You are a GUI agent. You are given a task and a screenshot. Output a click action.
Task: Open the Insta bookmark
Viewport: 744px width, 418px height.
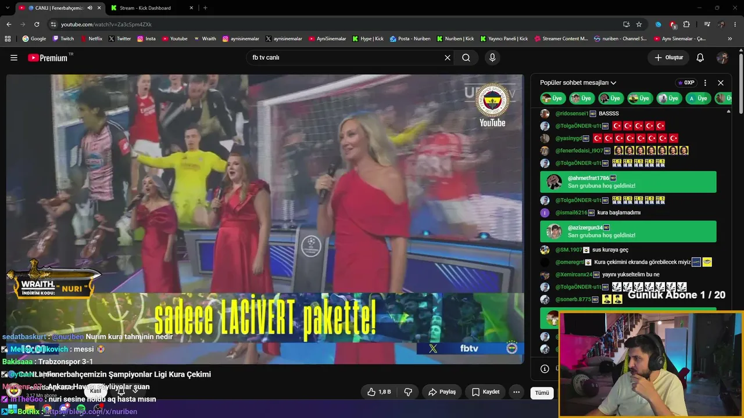pos(146,39)
